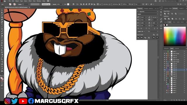The height and width of the screenshot is (105, 187).
Task: Unlock Layer 2 via its lock icon
Action: coord(167,90)
